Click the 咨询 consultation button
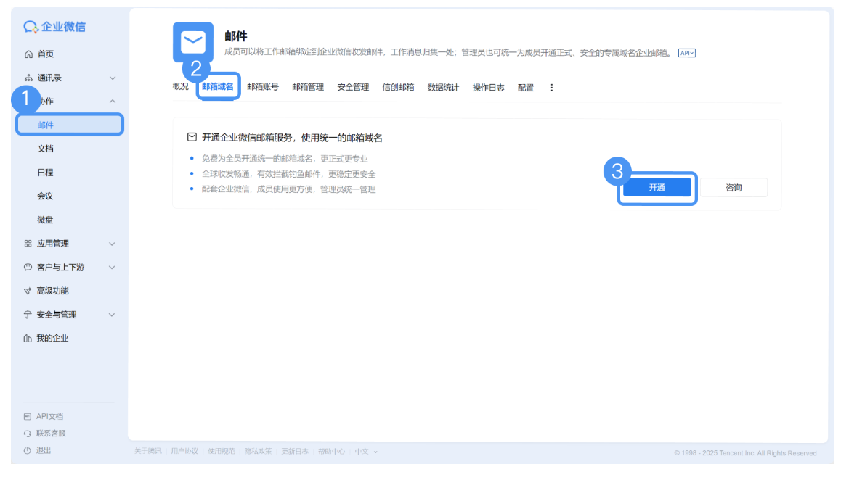The image size is (841, 480). click(735, 187)
